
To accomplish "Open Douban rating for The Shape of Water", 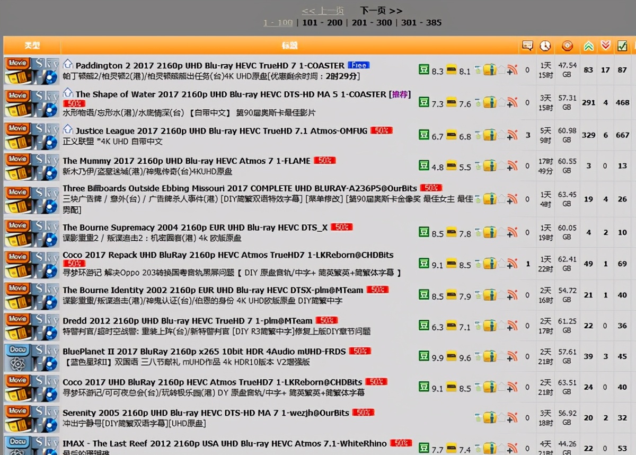I will point(423,102).
